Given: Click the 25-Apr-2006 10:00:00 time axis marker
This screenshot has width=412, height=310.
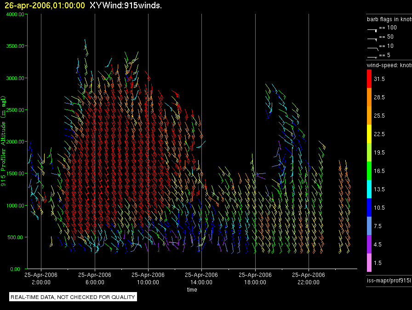Looking at the screenshot, I should 148,278.
